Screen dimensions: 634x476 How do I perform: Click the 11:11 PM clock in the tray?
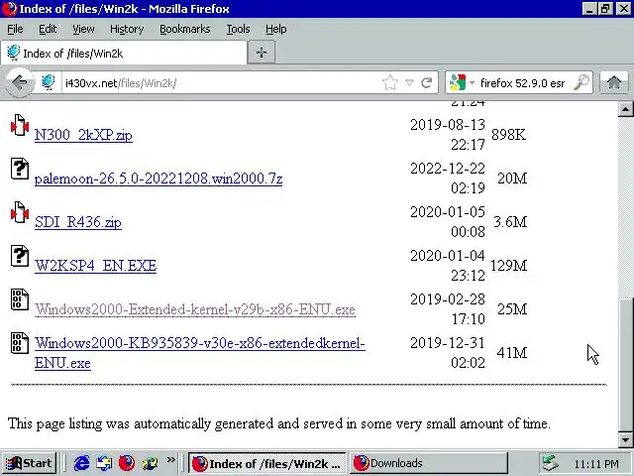tap(596, 464)
